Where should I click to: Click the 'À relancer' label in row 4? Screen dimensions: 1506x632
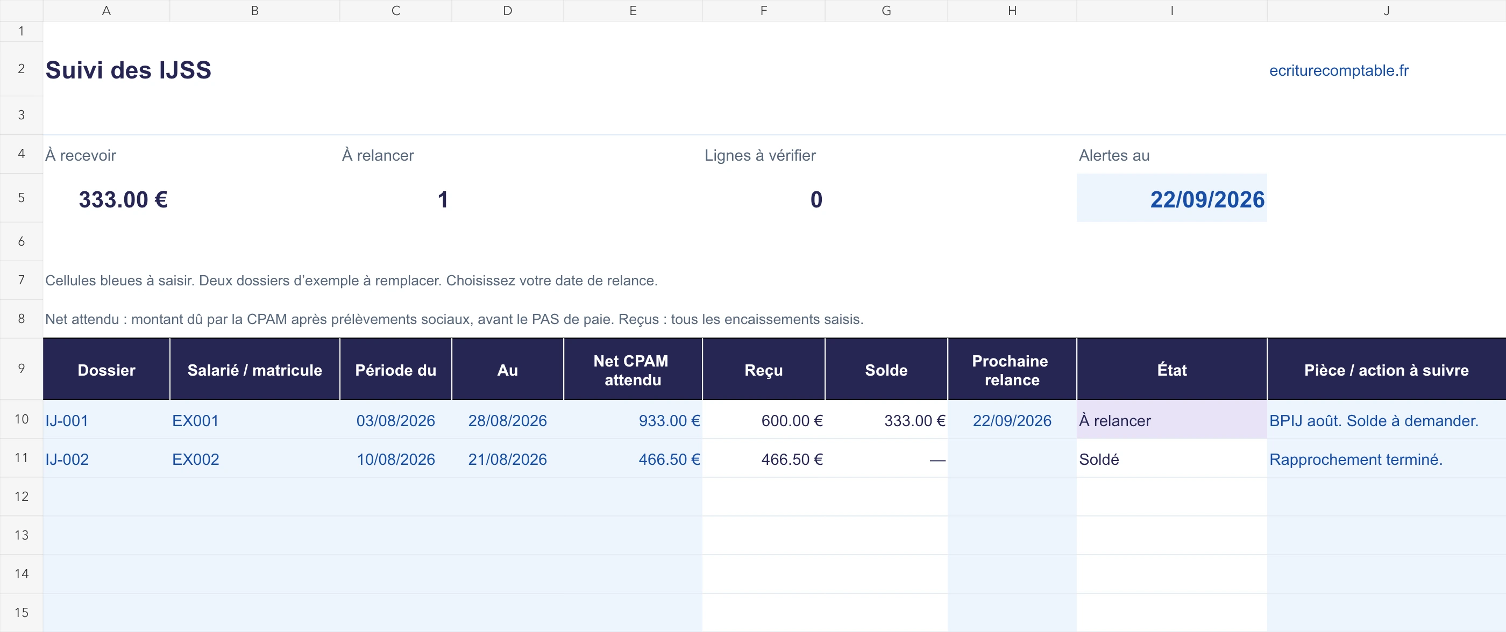tap(378, 155)
